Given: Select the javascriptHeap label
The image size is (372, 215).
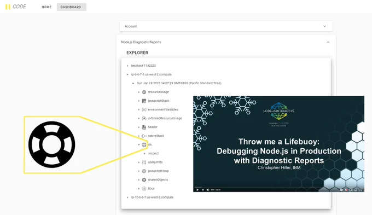Looking at the screenshot, I should pos(158,171).
